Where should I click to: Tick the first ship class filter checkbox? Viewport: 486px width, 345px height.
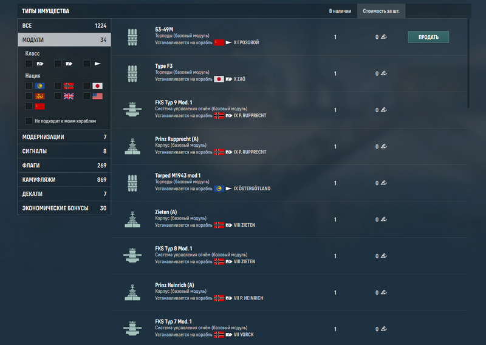click(29, 64)
